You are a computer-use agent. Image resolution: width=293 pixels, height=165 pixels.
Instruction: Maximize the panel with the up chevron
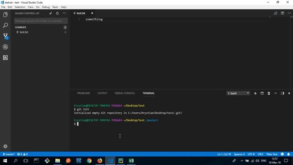pos(276,93)
